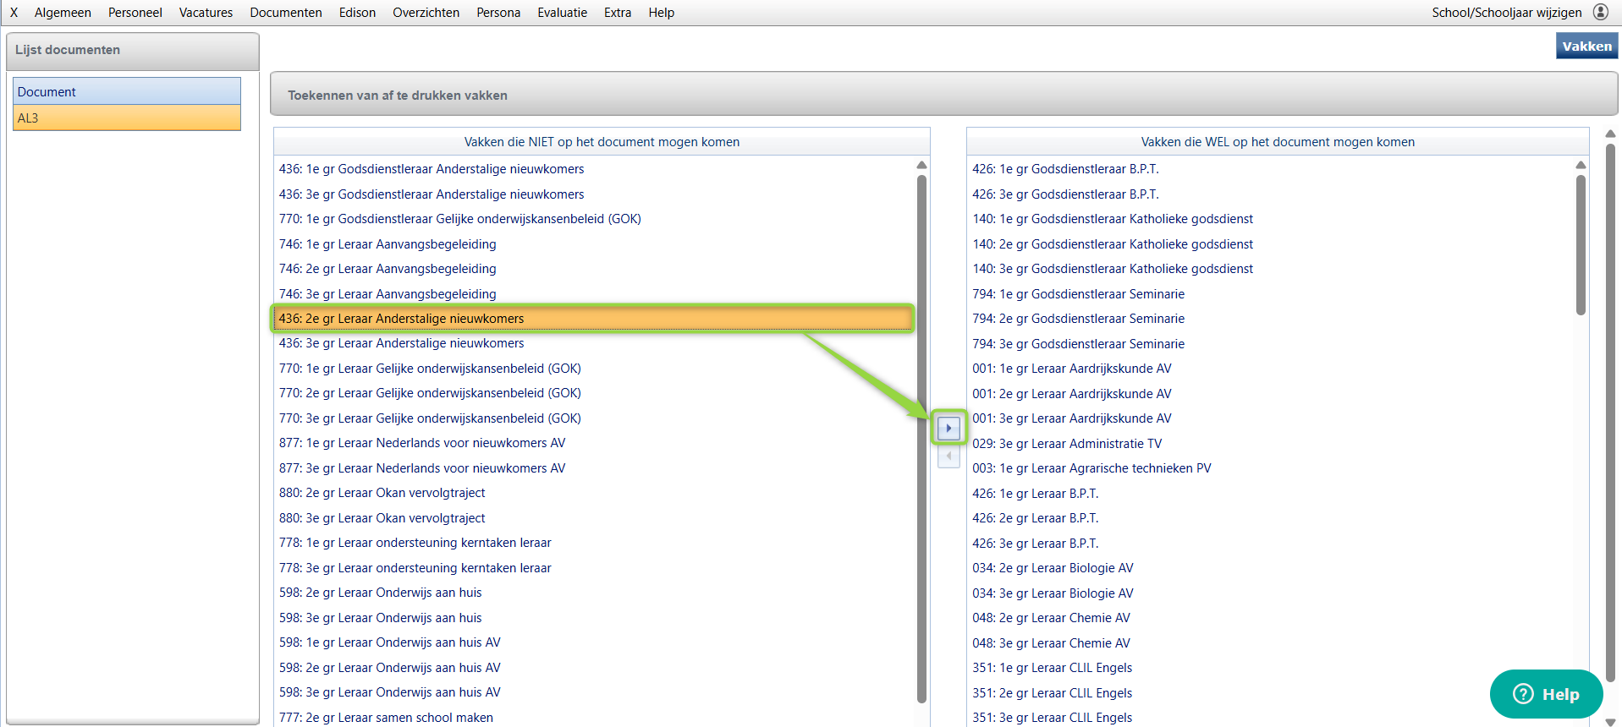Viewport: 1622px width, 727px height.
Task: Open the Personeel menu
Action: pyautogui.click(x=135, y=13)
